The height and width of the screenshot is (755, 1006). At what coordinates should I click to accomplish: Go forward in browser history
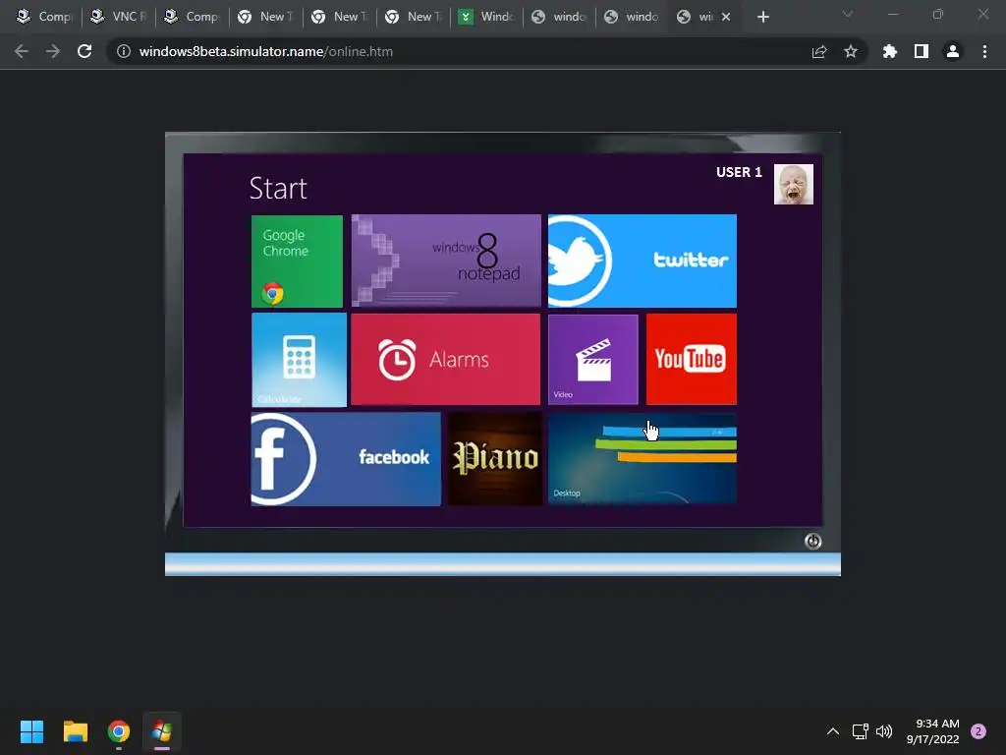[53, 51]
